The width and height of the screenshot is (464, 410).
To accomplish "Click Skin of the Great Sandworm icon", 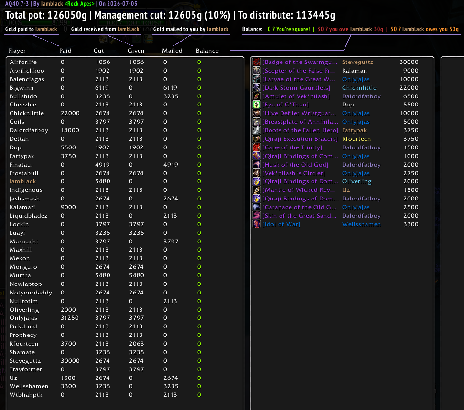I will (257, 216).
